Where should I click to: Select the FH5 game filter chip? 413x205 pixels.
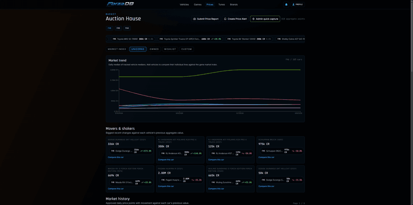click(x=118, y=28)
